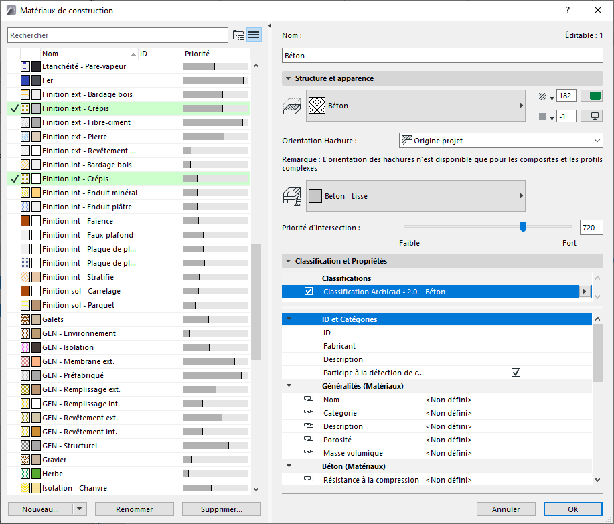Image resolution: width=614 pixels, height=524 pixels.
Task: Select GEN - Isolation material row
Action: click(x=129, y=347)
